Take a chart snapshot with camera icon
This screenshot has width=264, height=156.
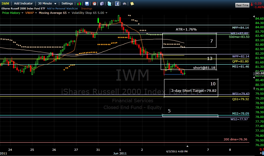125,4
